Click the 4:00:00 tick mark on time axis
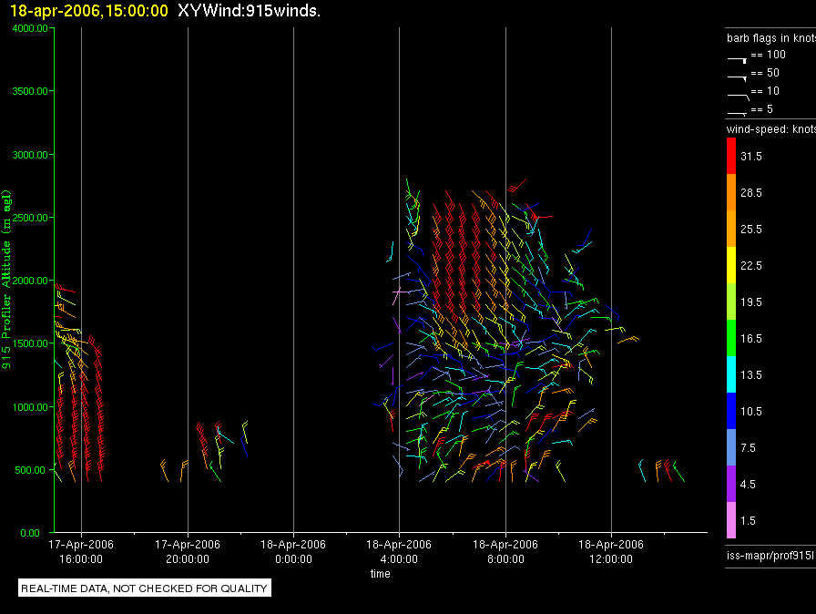This screenshot has width=816, height=614. point(399,535)
